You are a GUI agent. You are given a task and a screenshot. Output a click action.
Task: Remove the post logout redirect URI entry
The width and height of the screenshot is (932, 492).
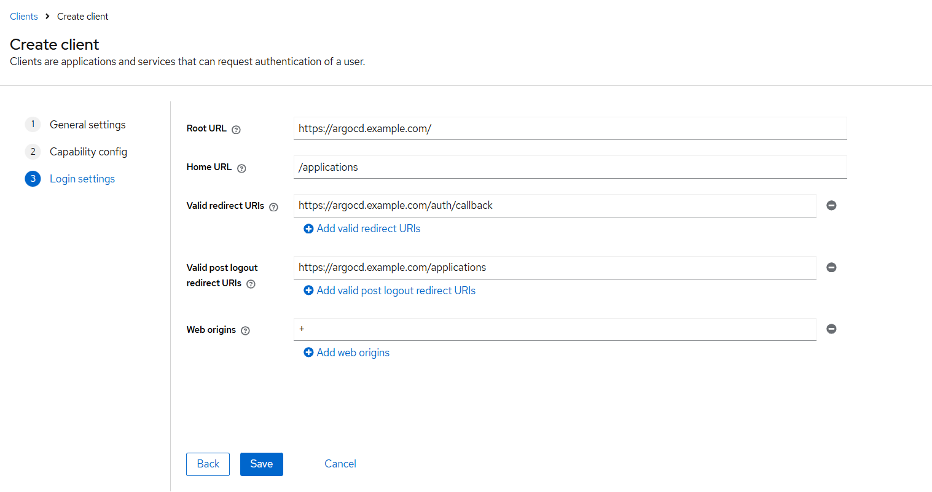pyautogui.click(x=831, y=268)
